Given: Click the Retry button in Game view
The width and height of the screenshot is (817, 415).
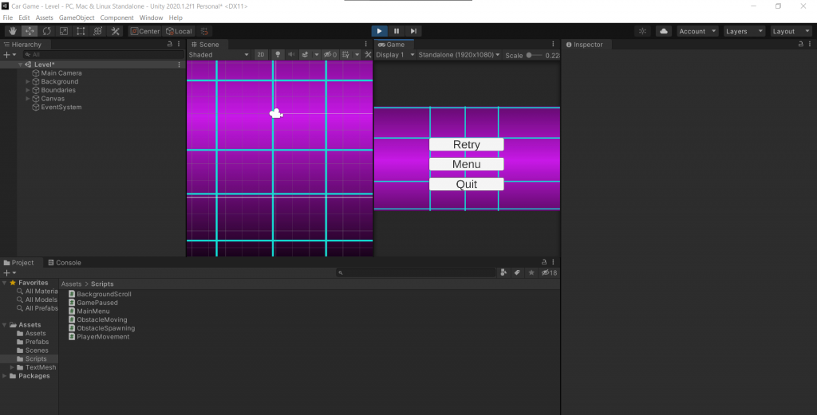Looking at the screenshot, I should 467,145.
